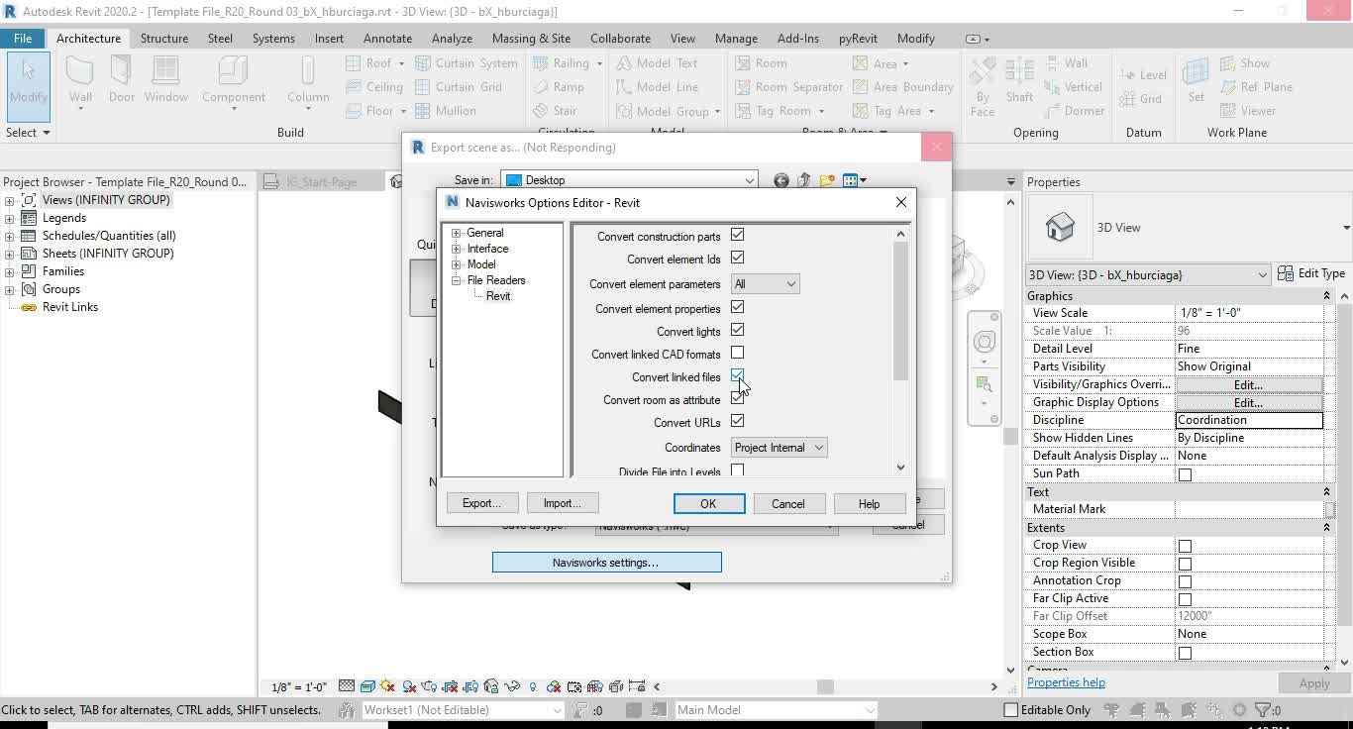Viewport: 1353px width, 729px height.
Task: Click the Ref Plane tool
Action: 1256,87
